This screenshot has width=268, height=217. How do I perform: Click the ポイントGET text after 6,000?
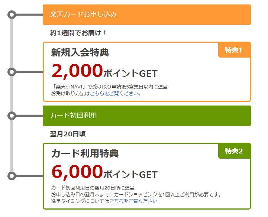(130, 175)
